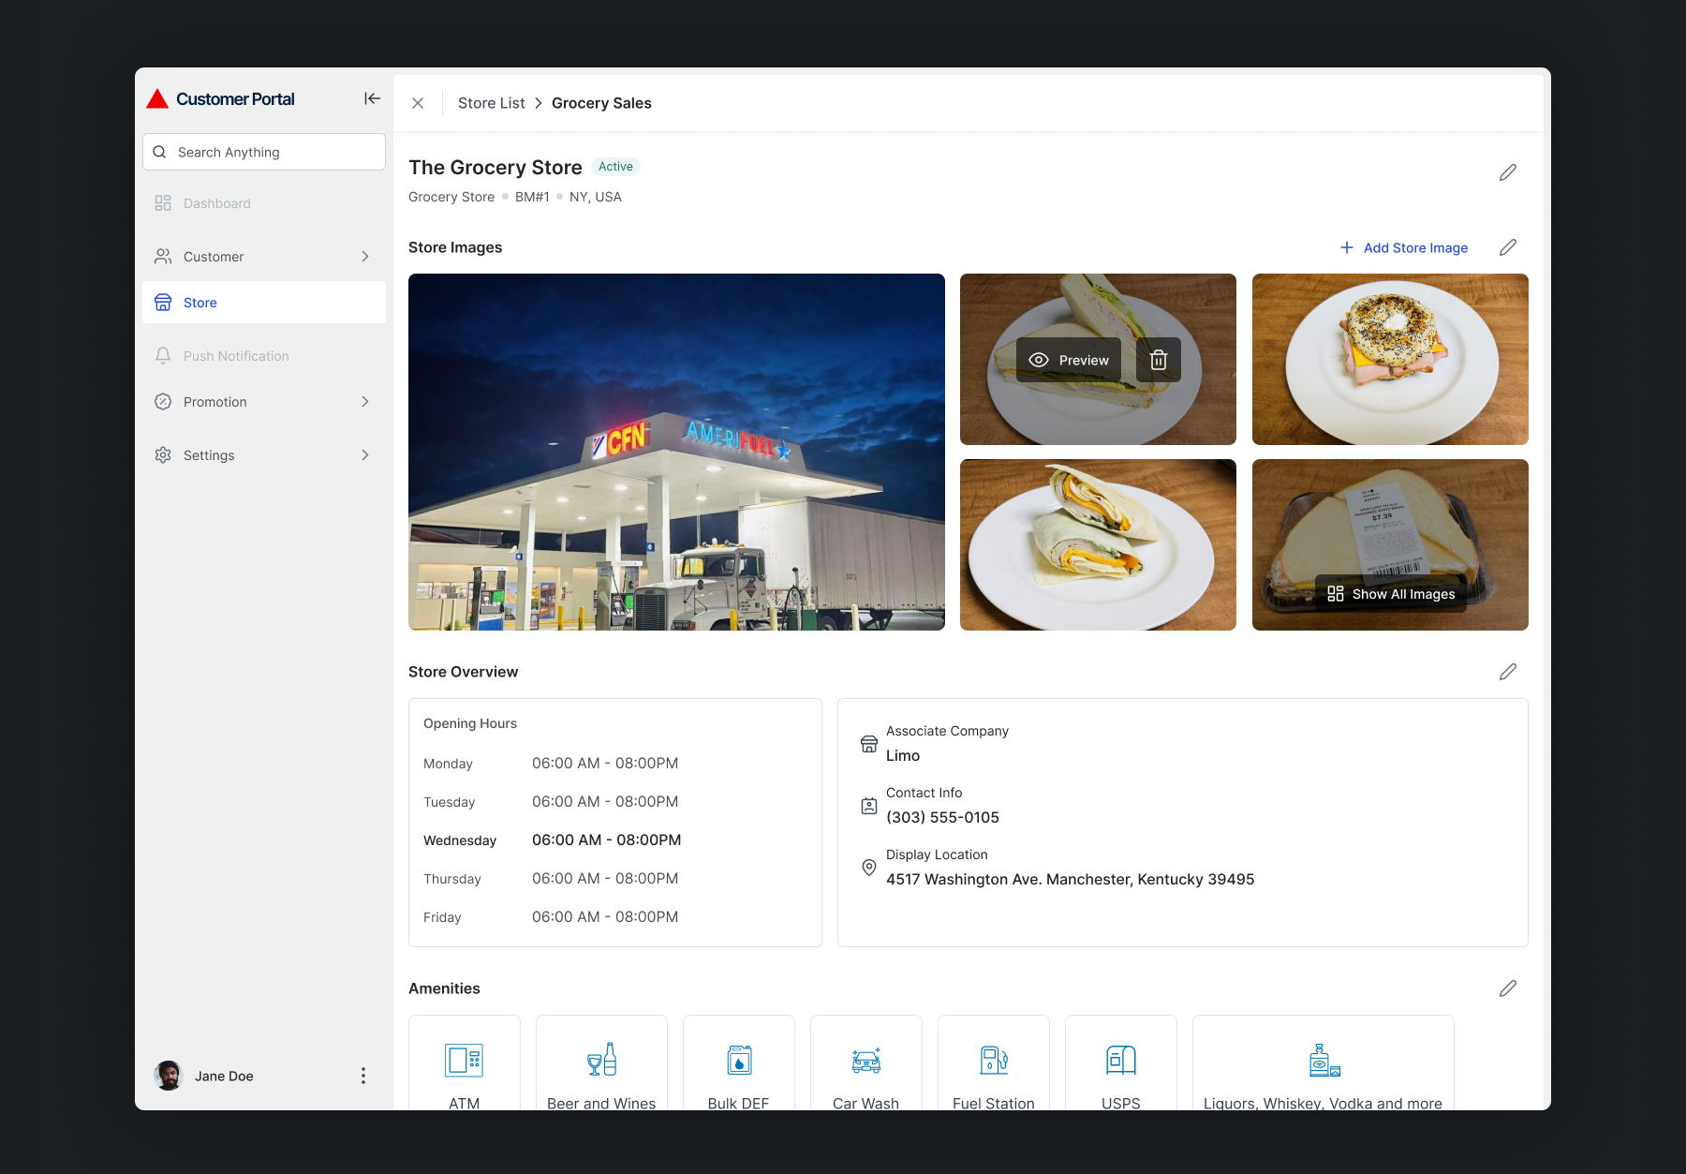The width and height of the screenshot is (1686, 1174).
Task: Click the Associate Company value Limo
Action: pos(903,755)
